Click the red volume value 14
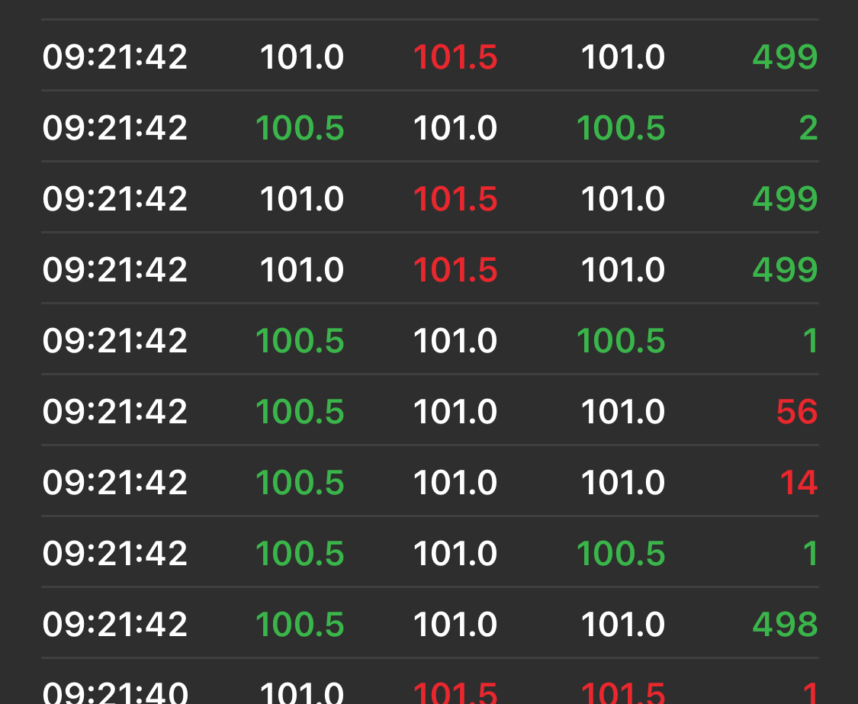The height and width of the screenshot is (704, 858). [x=798, y=483]
